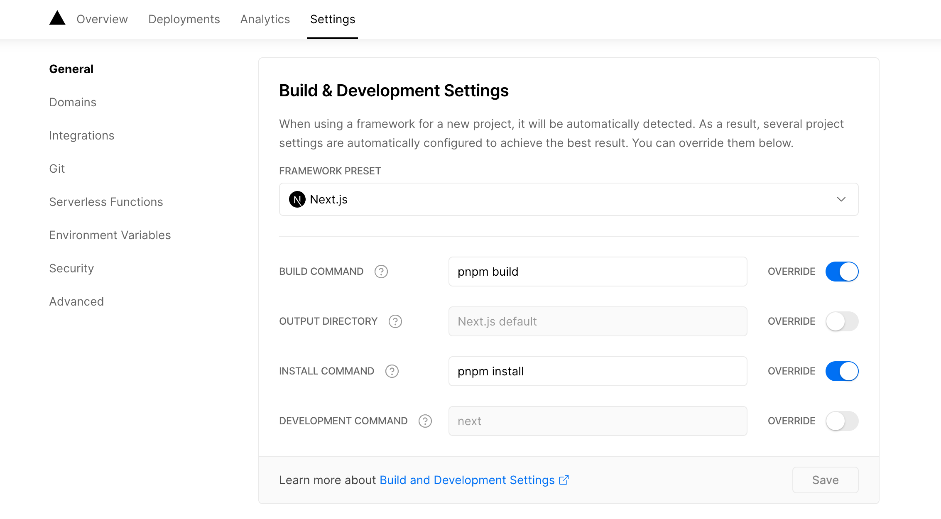This screenshot has width=941, height=519.
Task: Click the Vercel logo
Action: [x=57, y=19]
